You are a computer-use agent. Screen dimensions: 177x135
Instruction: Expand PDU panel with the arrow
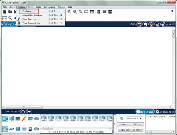click(114, 124)
